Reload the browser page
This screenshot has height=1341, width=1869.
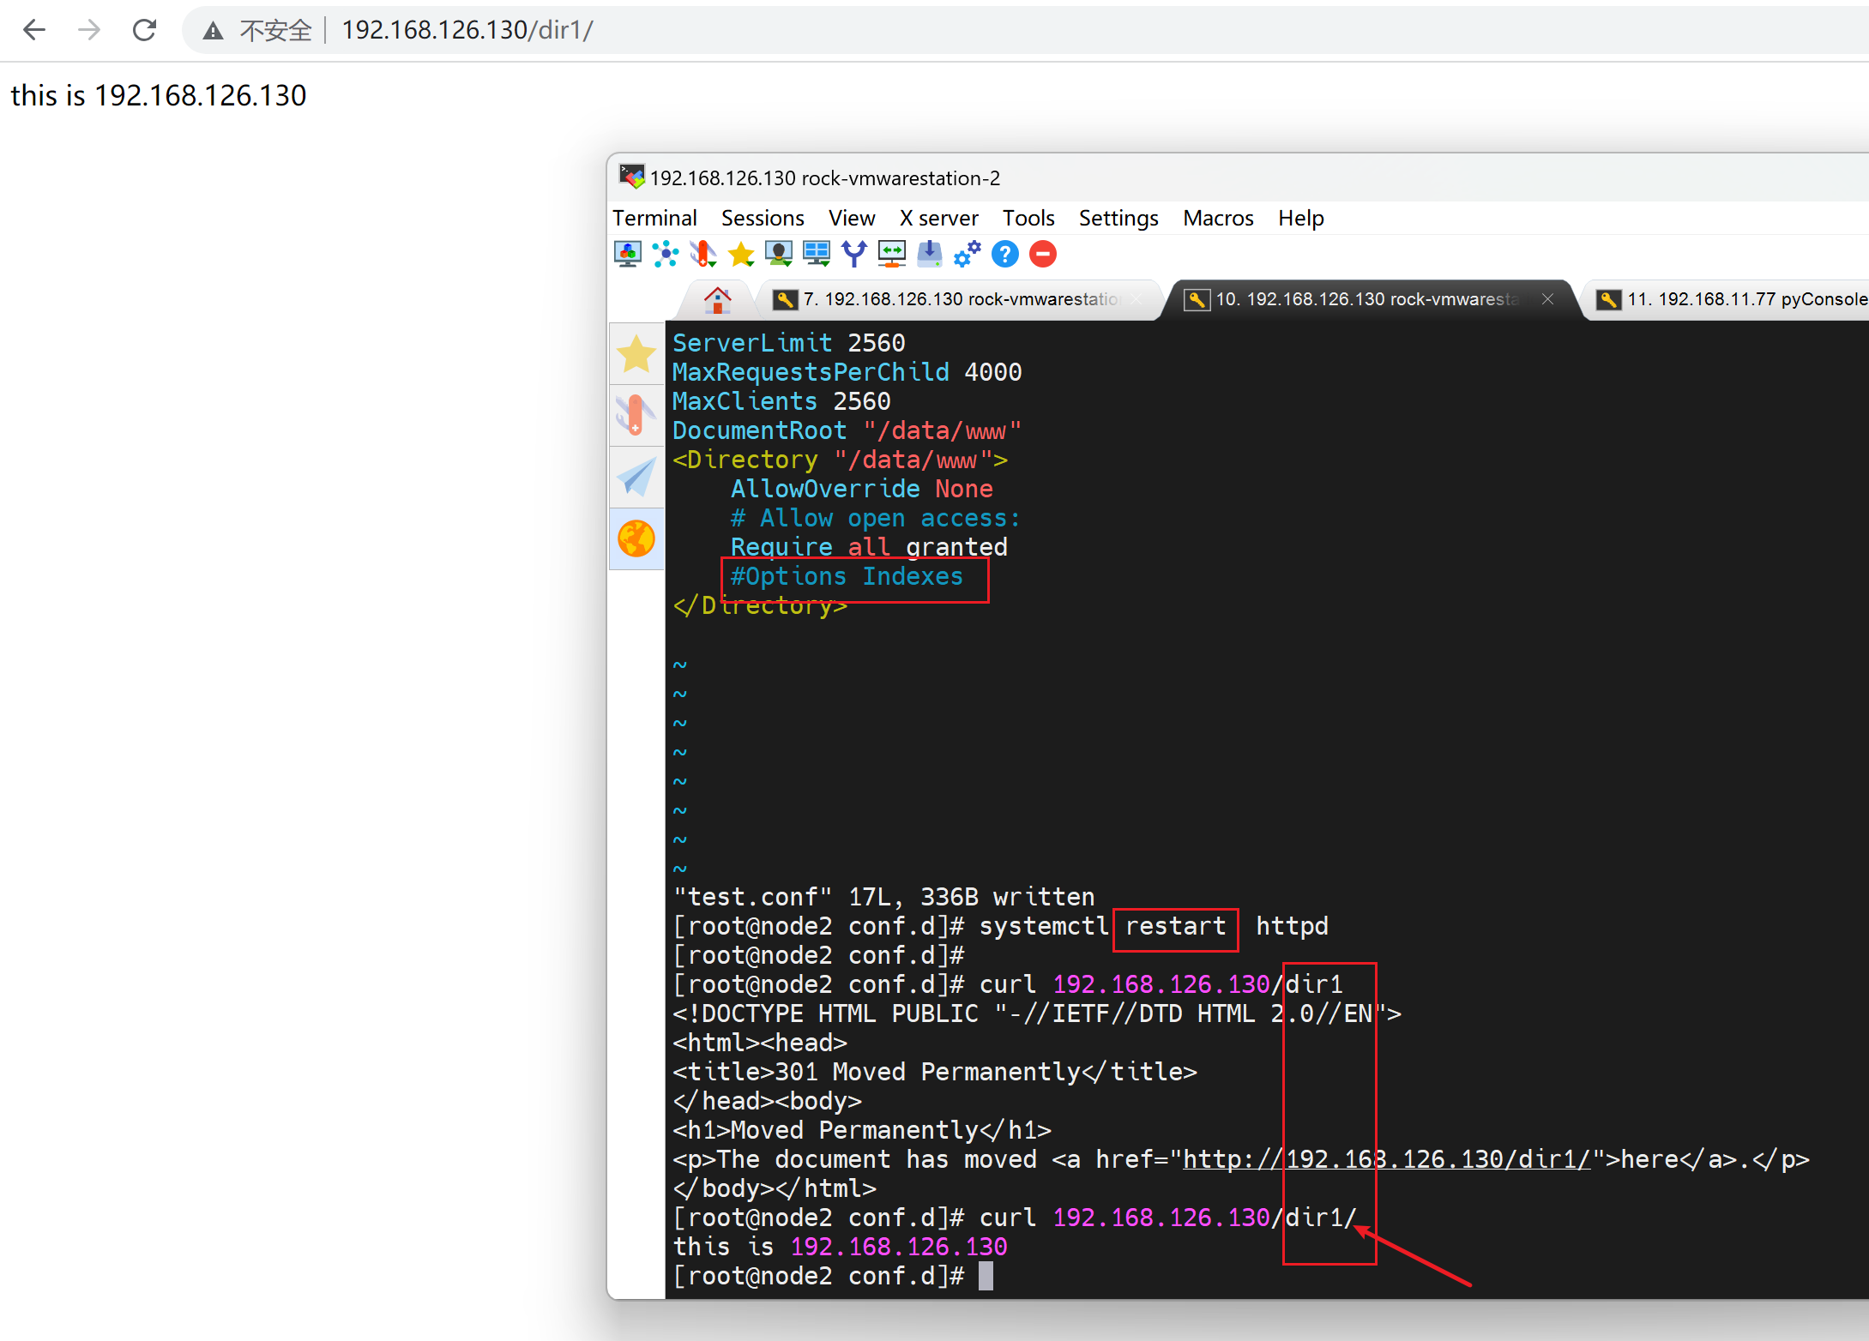point(144,31)
